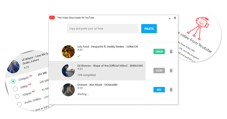Delete the Luis Fonsi Despacito download
This screenshot has height=119, width=227.
click(x=171, y=52)
